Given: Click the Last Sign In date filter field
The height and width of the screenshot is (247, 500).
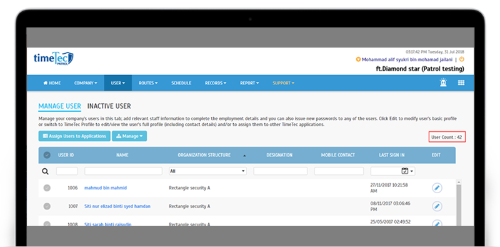Looking at the screenshot, I should [x=393, y=171].
